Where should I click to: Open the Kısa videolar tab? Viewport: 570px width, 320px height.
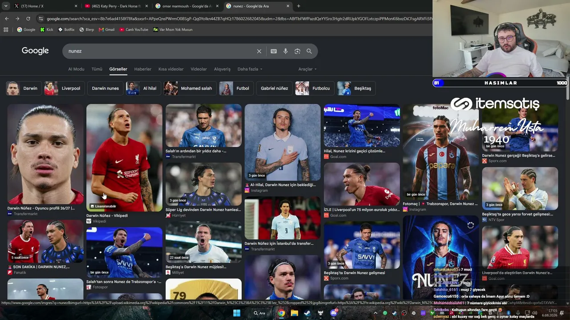pyautogui.click(x=171, y=69)
